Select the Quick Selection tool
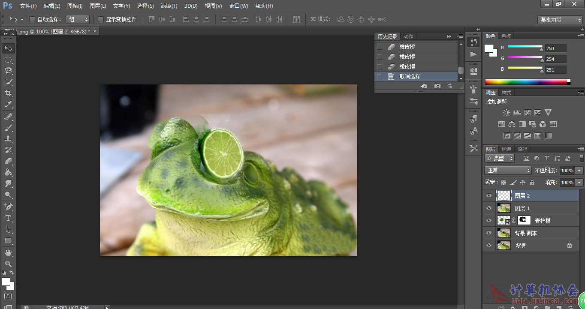Viewport: 585px width, 309px height. point(8,82)
